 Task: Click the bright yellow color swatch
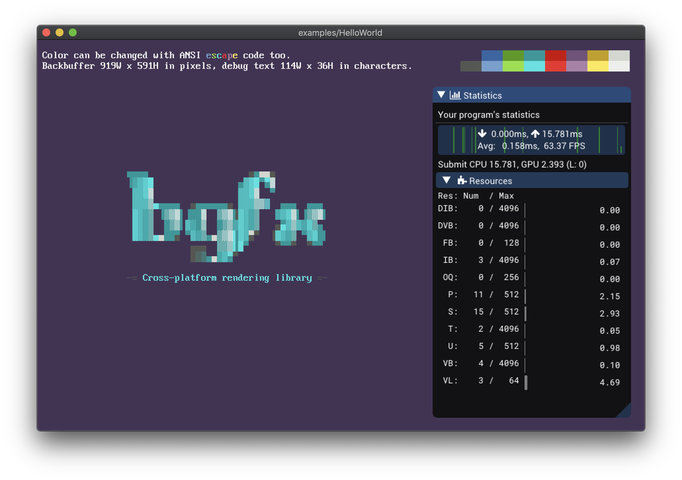coord(598,66)
